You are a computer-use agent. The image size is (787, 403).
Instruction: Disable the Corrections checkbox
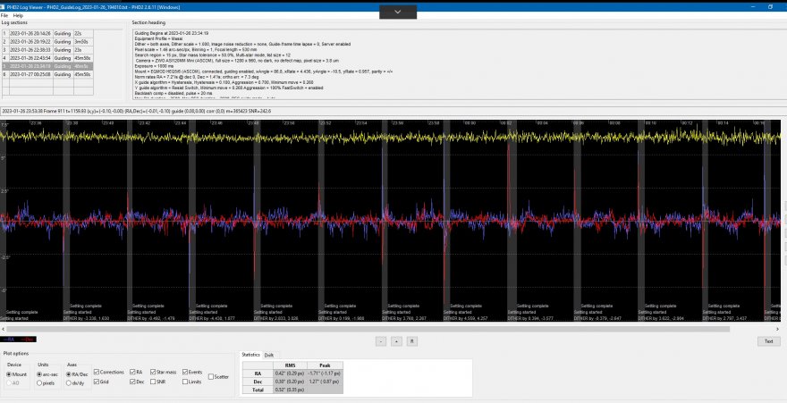(x=97, y=371)
